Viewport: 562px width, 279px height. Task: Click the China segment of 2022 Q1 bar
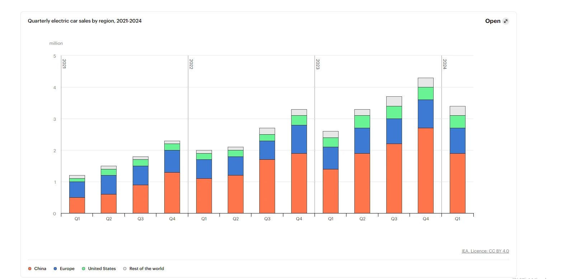[x=204, y=196]
